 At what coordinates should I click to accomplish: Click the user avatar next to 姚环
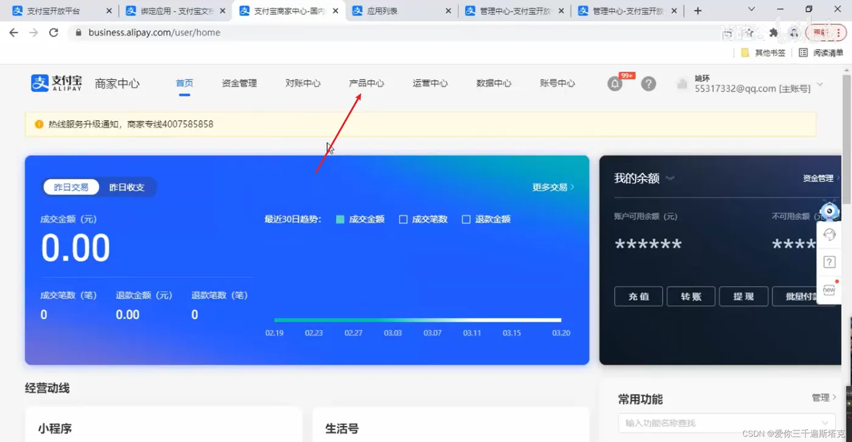click(683, 84)
